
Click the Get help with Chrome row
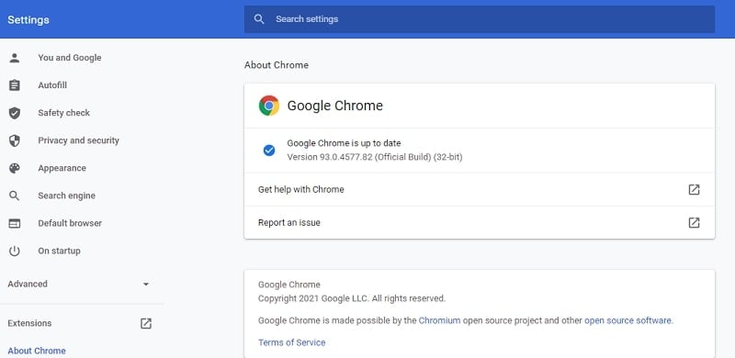[x=479, y=190]
